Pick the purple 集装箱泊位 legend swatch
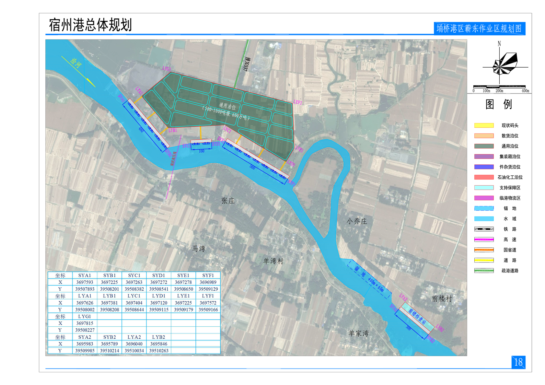545x385 pixels. [x=484, y=156]
